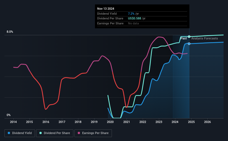Click the 'Past' label on chart
The width and height of the screenshot is (228, 141).
coord(184,38)
